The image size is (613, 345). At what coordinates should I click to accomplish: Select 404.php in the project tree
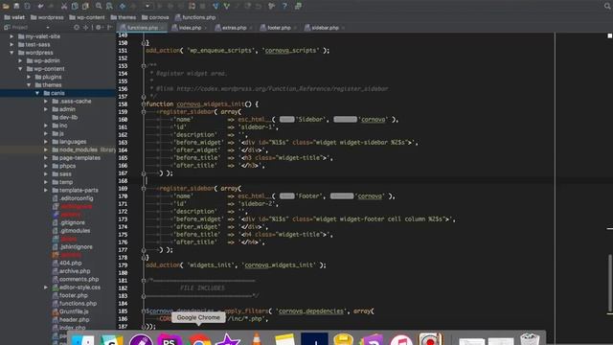point(66,264)
